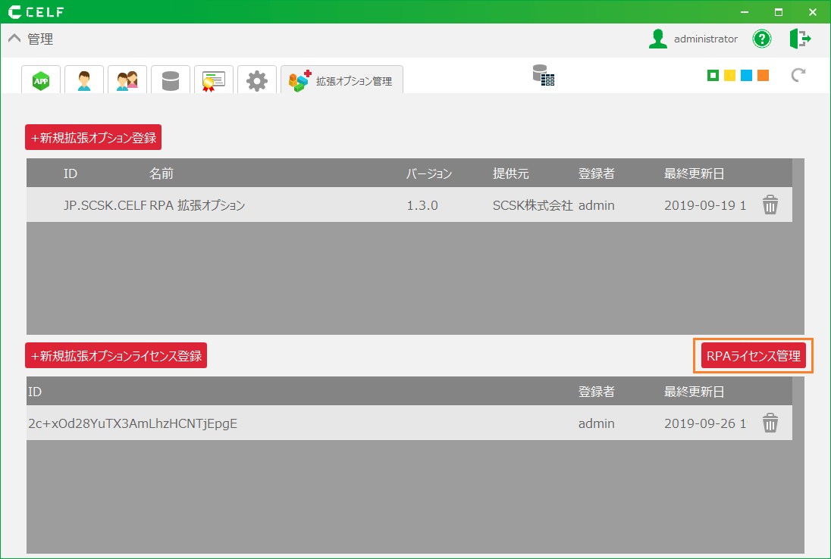Viewport: 831px width, 559px height.
Task: Open the database management tab
Action: [171, 80]
